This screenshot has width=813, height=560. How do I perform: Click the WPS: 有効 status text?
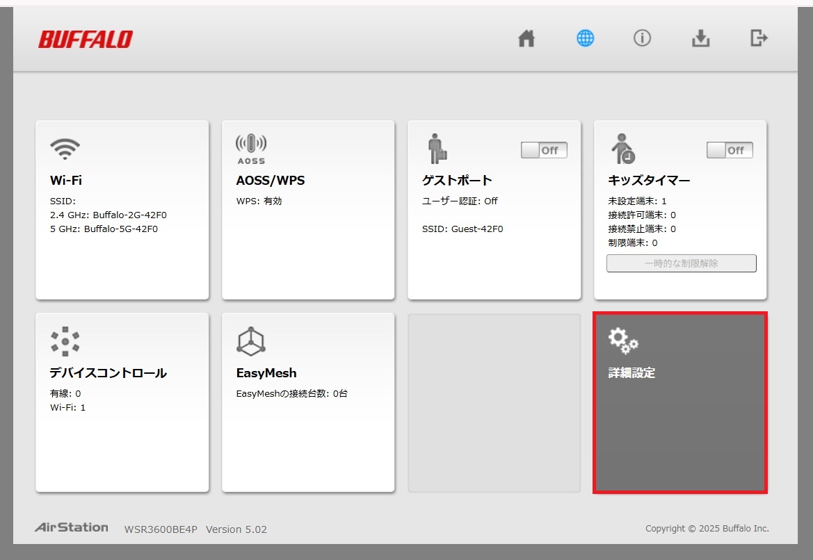click(259, 201)
